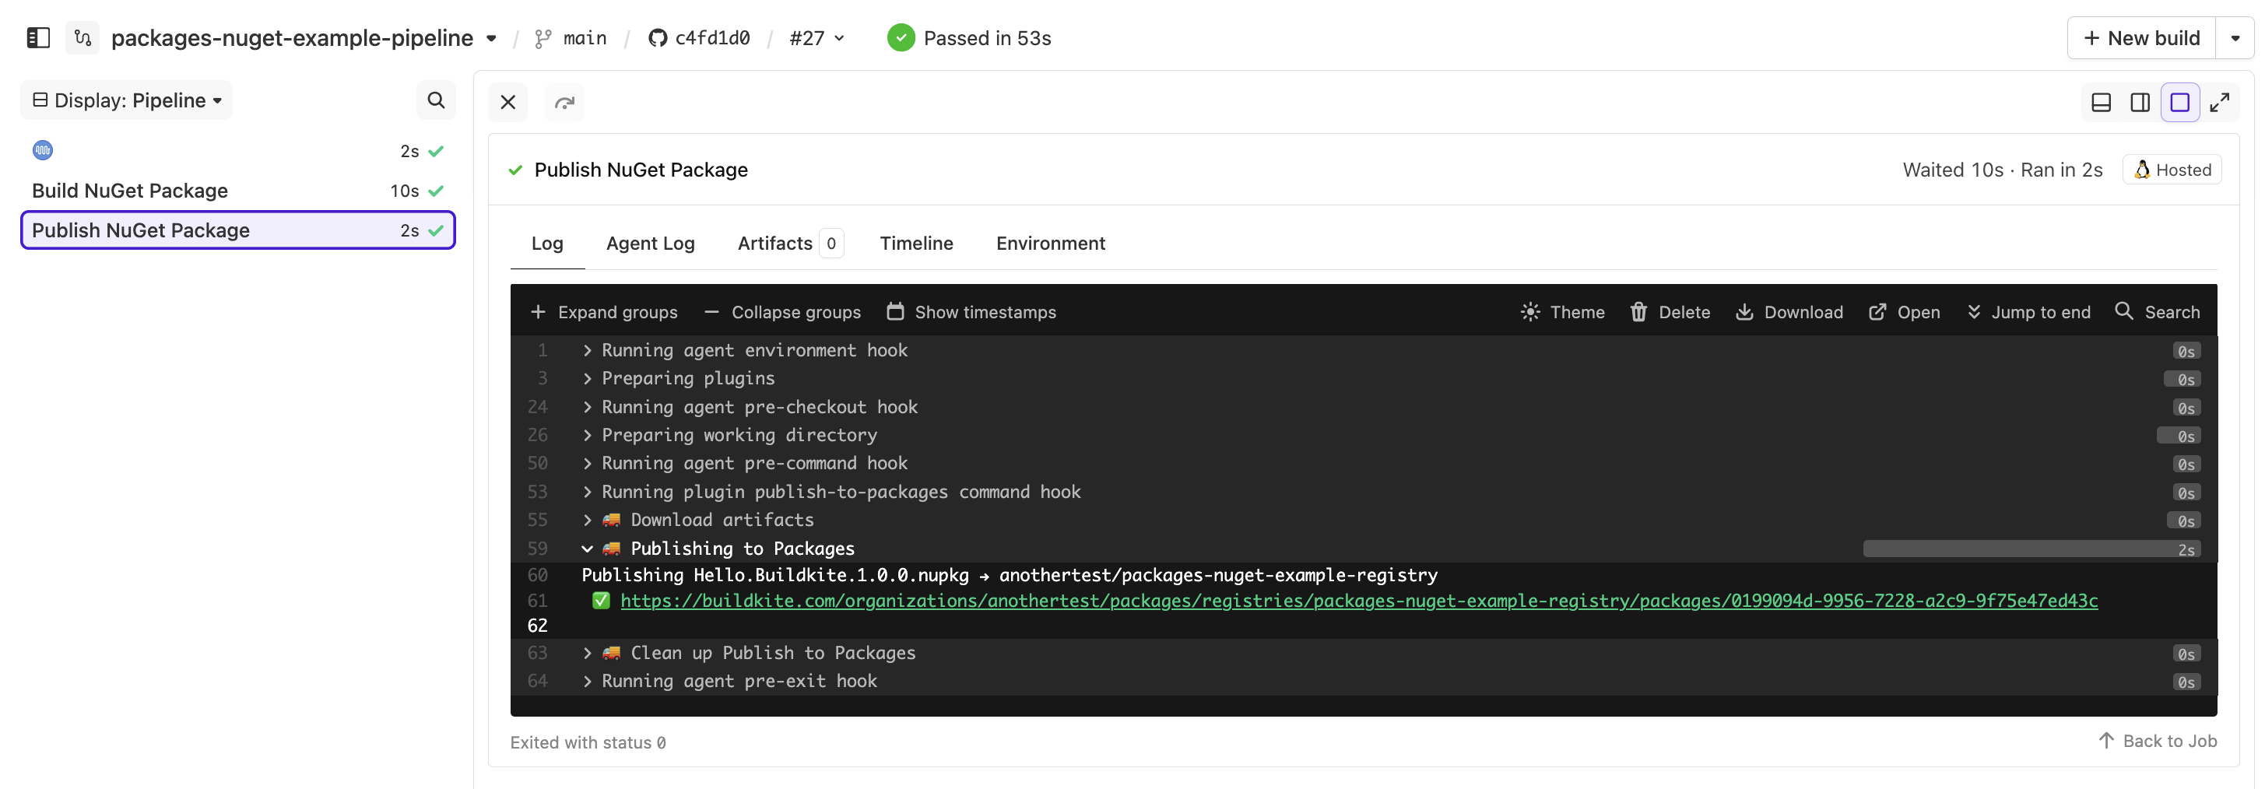The image size is (2265, 789).
Task: Click log line number 62
Action: click(537, 626)
